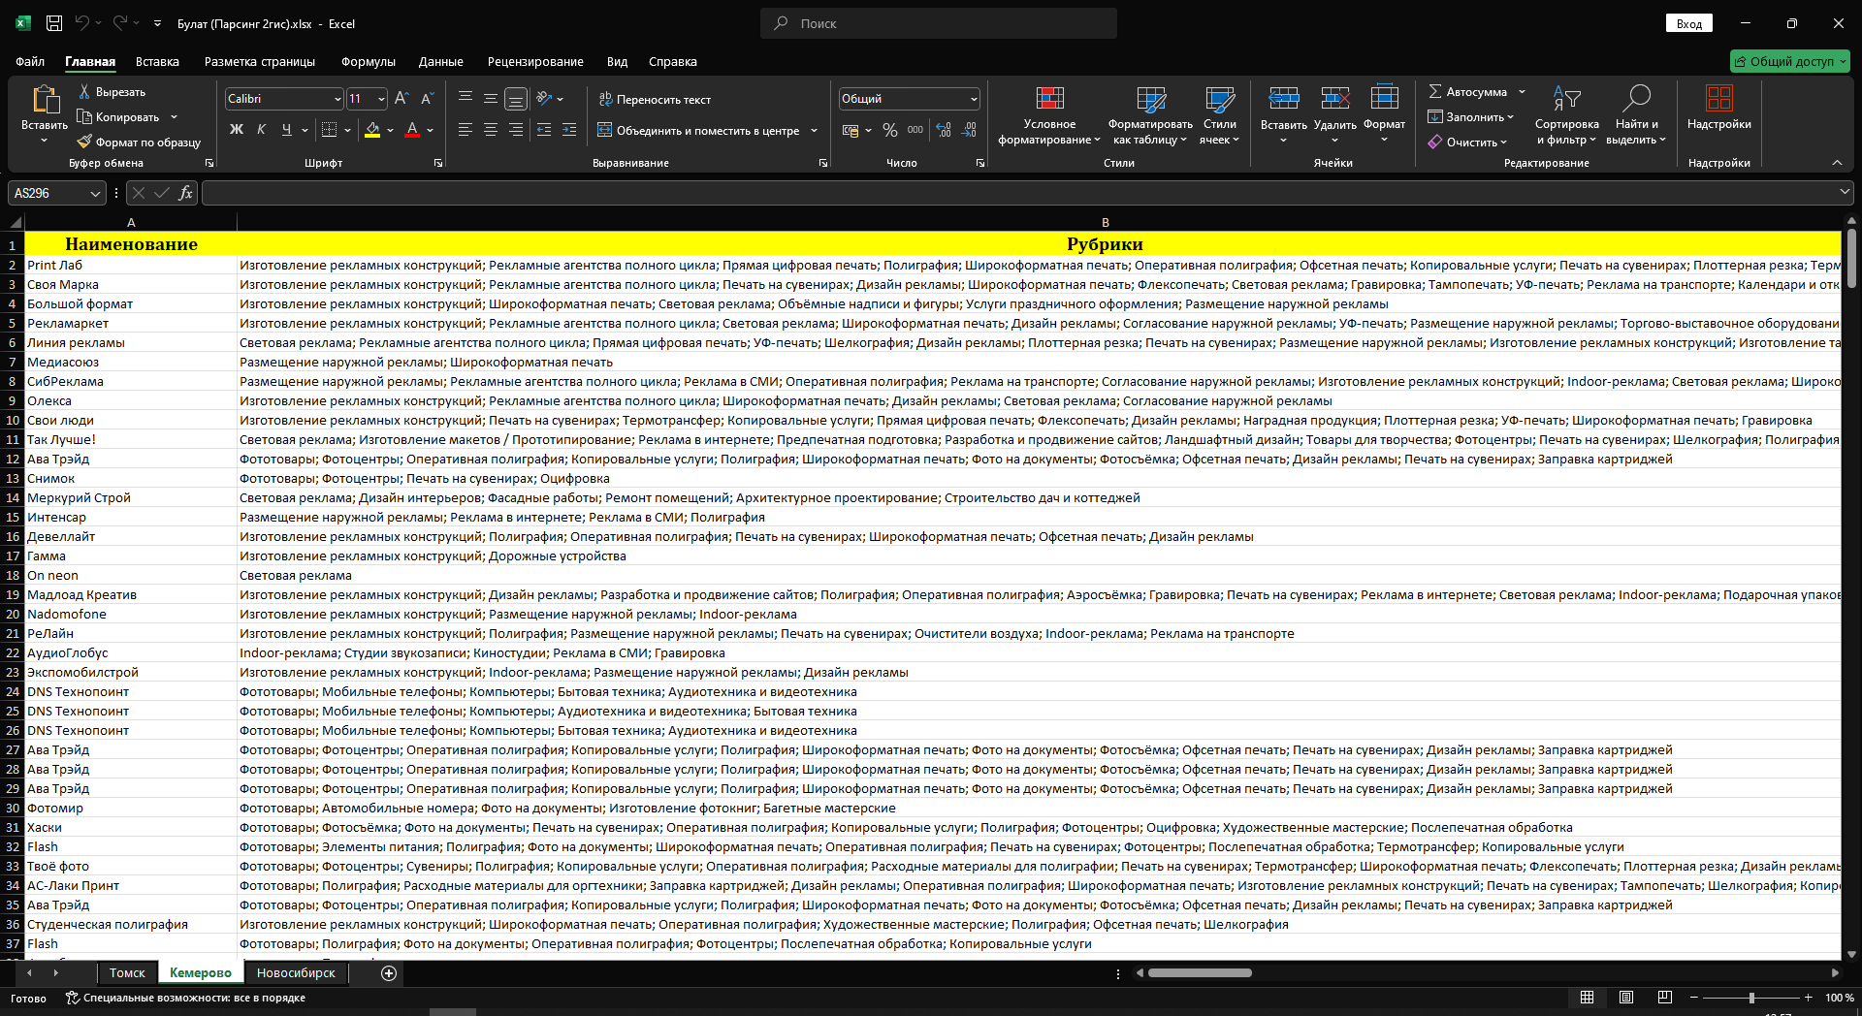Toggle underline formatting (Ч)
This screenshot has width=1862, height=1016.
[x=286, y=130]
